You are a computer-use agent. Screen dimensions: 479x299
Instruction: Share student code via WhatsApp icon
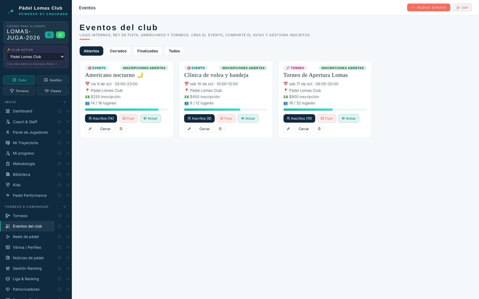click(60, 35)
